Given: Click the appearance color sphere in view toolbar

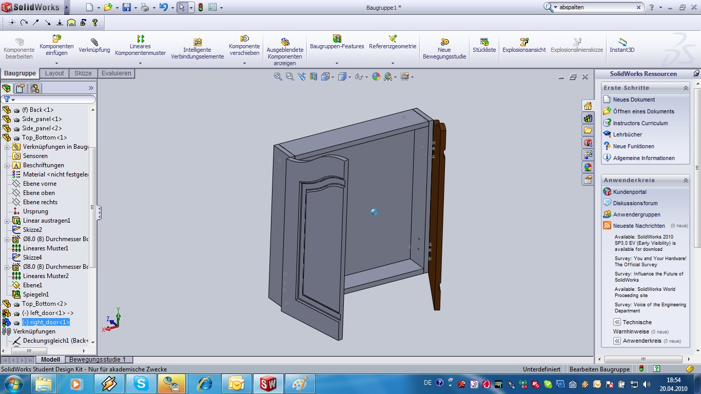Looking at the screenshot, I should click(x=376, y=76).
